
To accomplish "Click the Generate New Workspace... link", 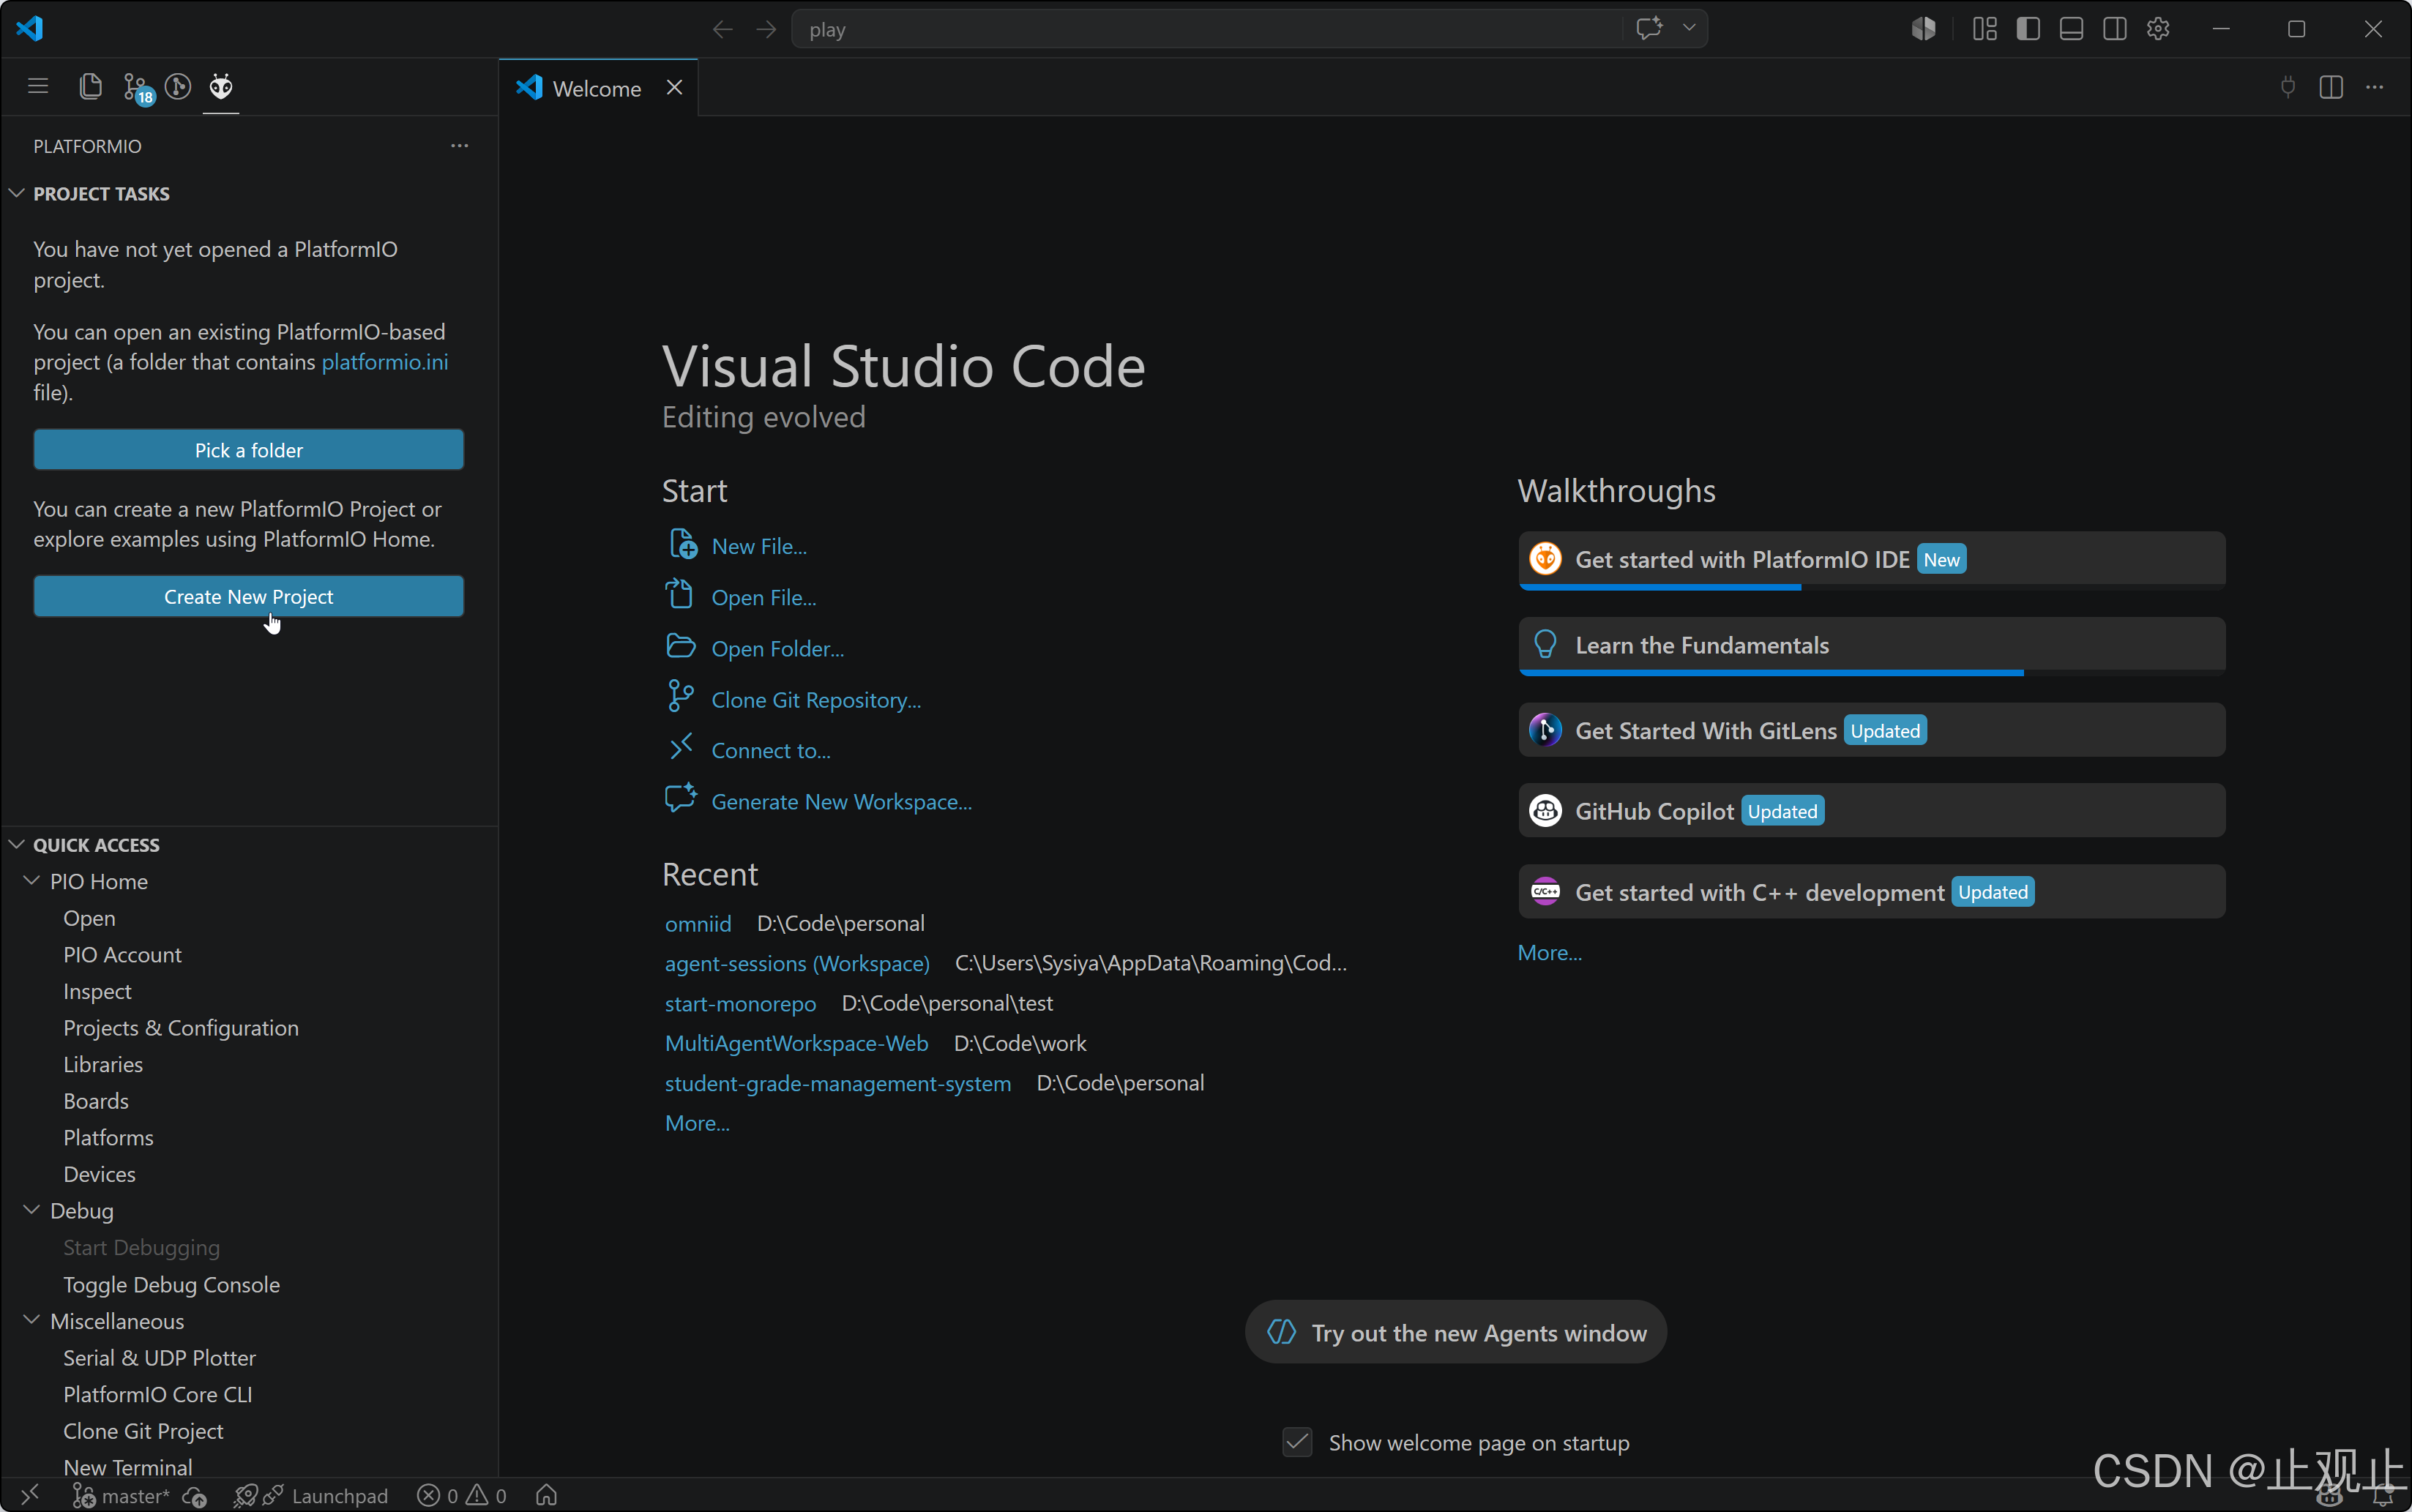I will (x=842, y=802).
